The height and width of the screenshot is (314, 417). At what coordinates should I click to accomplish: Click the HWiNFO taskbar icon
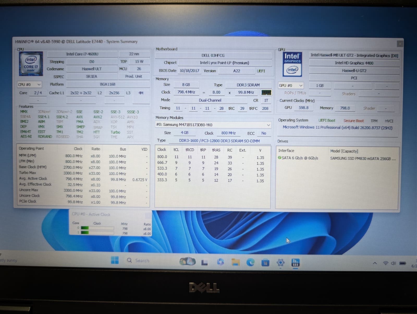pyautogui.click(x=295, y=263)
